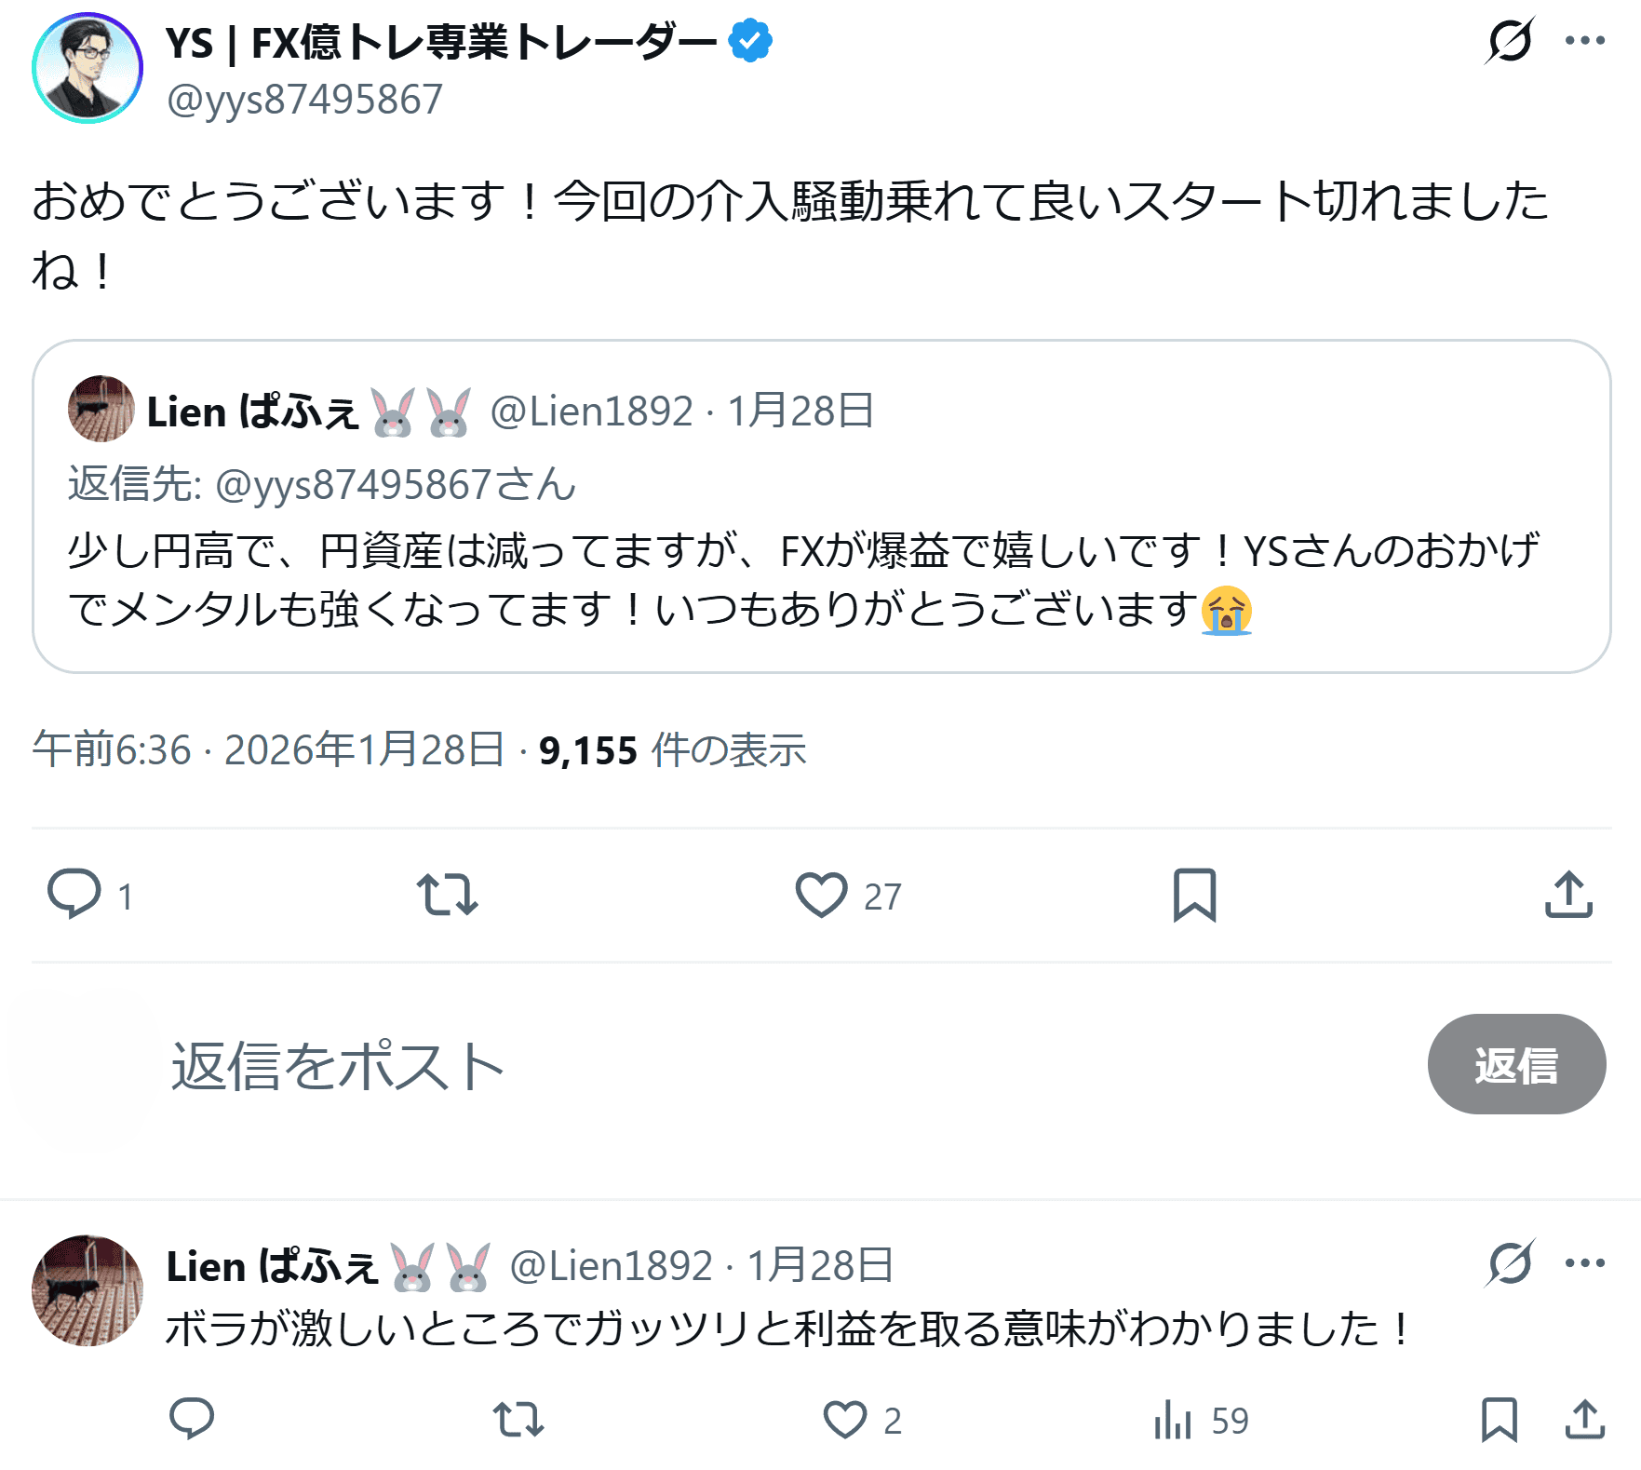Like Lien's reply with 2 likes
This screenshot has width=1641, height=1470.
[845, 1420]
